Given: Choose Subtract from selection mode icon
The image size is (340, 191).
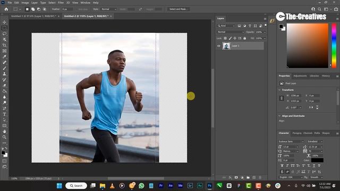Looking at the screenshot, I should coord(39,9).
